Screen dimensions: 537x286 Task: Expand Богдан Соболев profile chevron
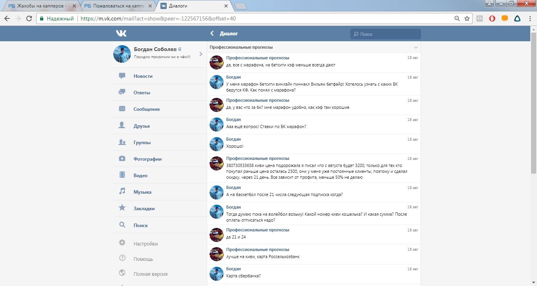(201, 54)
